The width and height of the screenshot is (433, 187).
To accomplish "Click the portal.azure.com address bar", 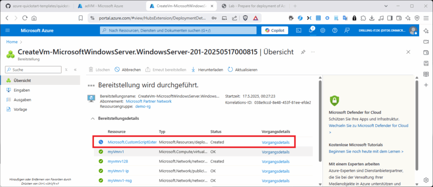I will [x=152, y=18].
